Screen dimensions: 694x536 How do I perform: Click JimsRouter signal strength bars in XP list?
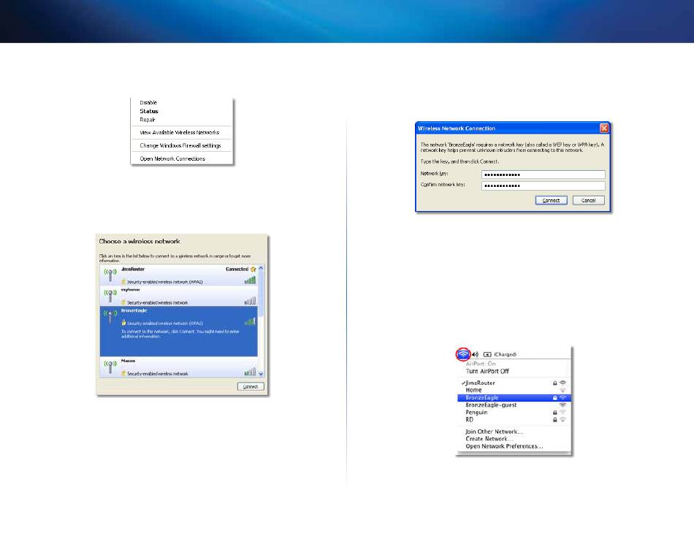(x=250, y=280)
